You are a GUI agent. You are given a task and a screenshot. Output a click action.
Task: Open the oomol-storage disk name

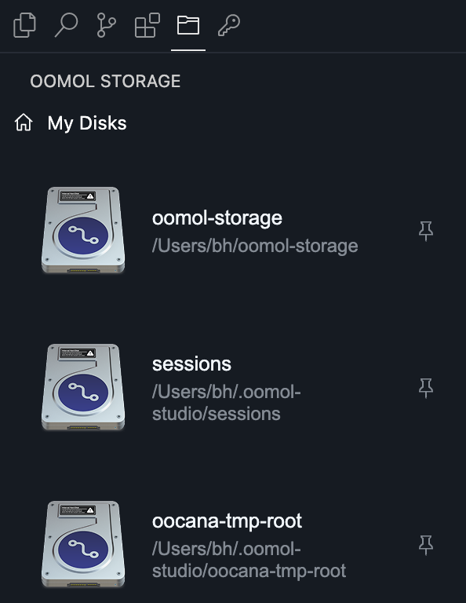point(217,218)
